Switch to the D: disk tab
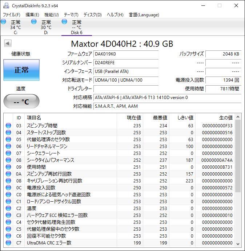This screenshot has height=251, width=245. click(46, 27)
